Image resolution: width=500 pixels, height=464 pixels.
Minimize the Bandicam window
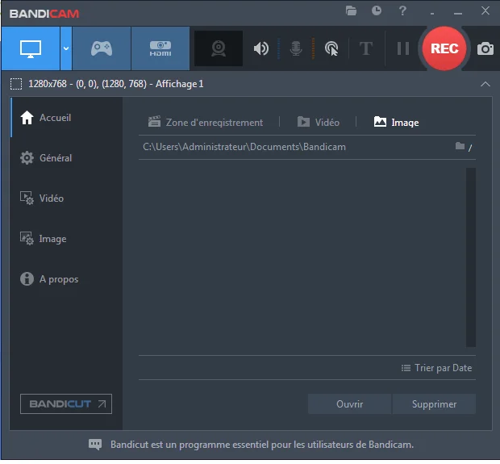[458, 13]
